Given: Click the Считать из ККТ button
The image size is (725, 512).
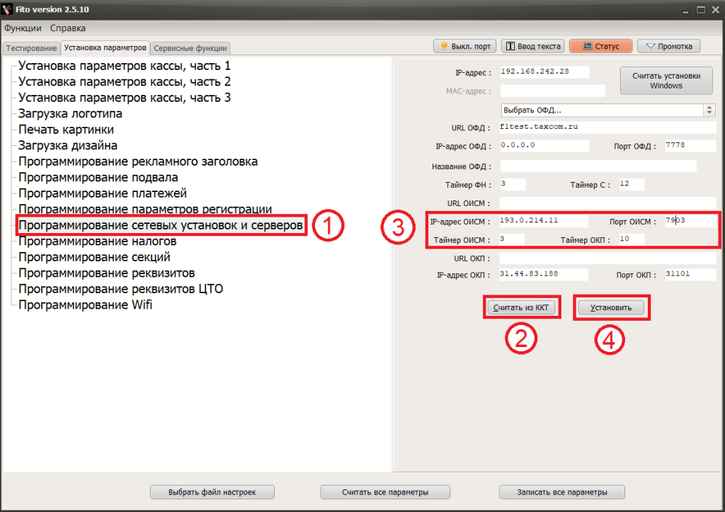Looking at the screenshot, I should coord(521,307).
